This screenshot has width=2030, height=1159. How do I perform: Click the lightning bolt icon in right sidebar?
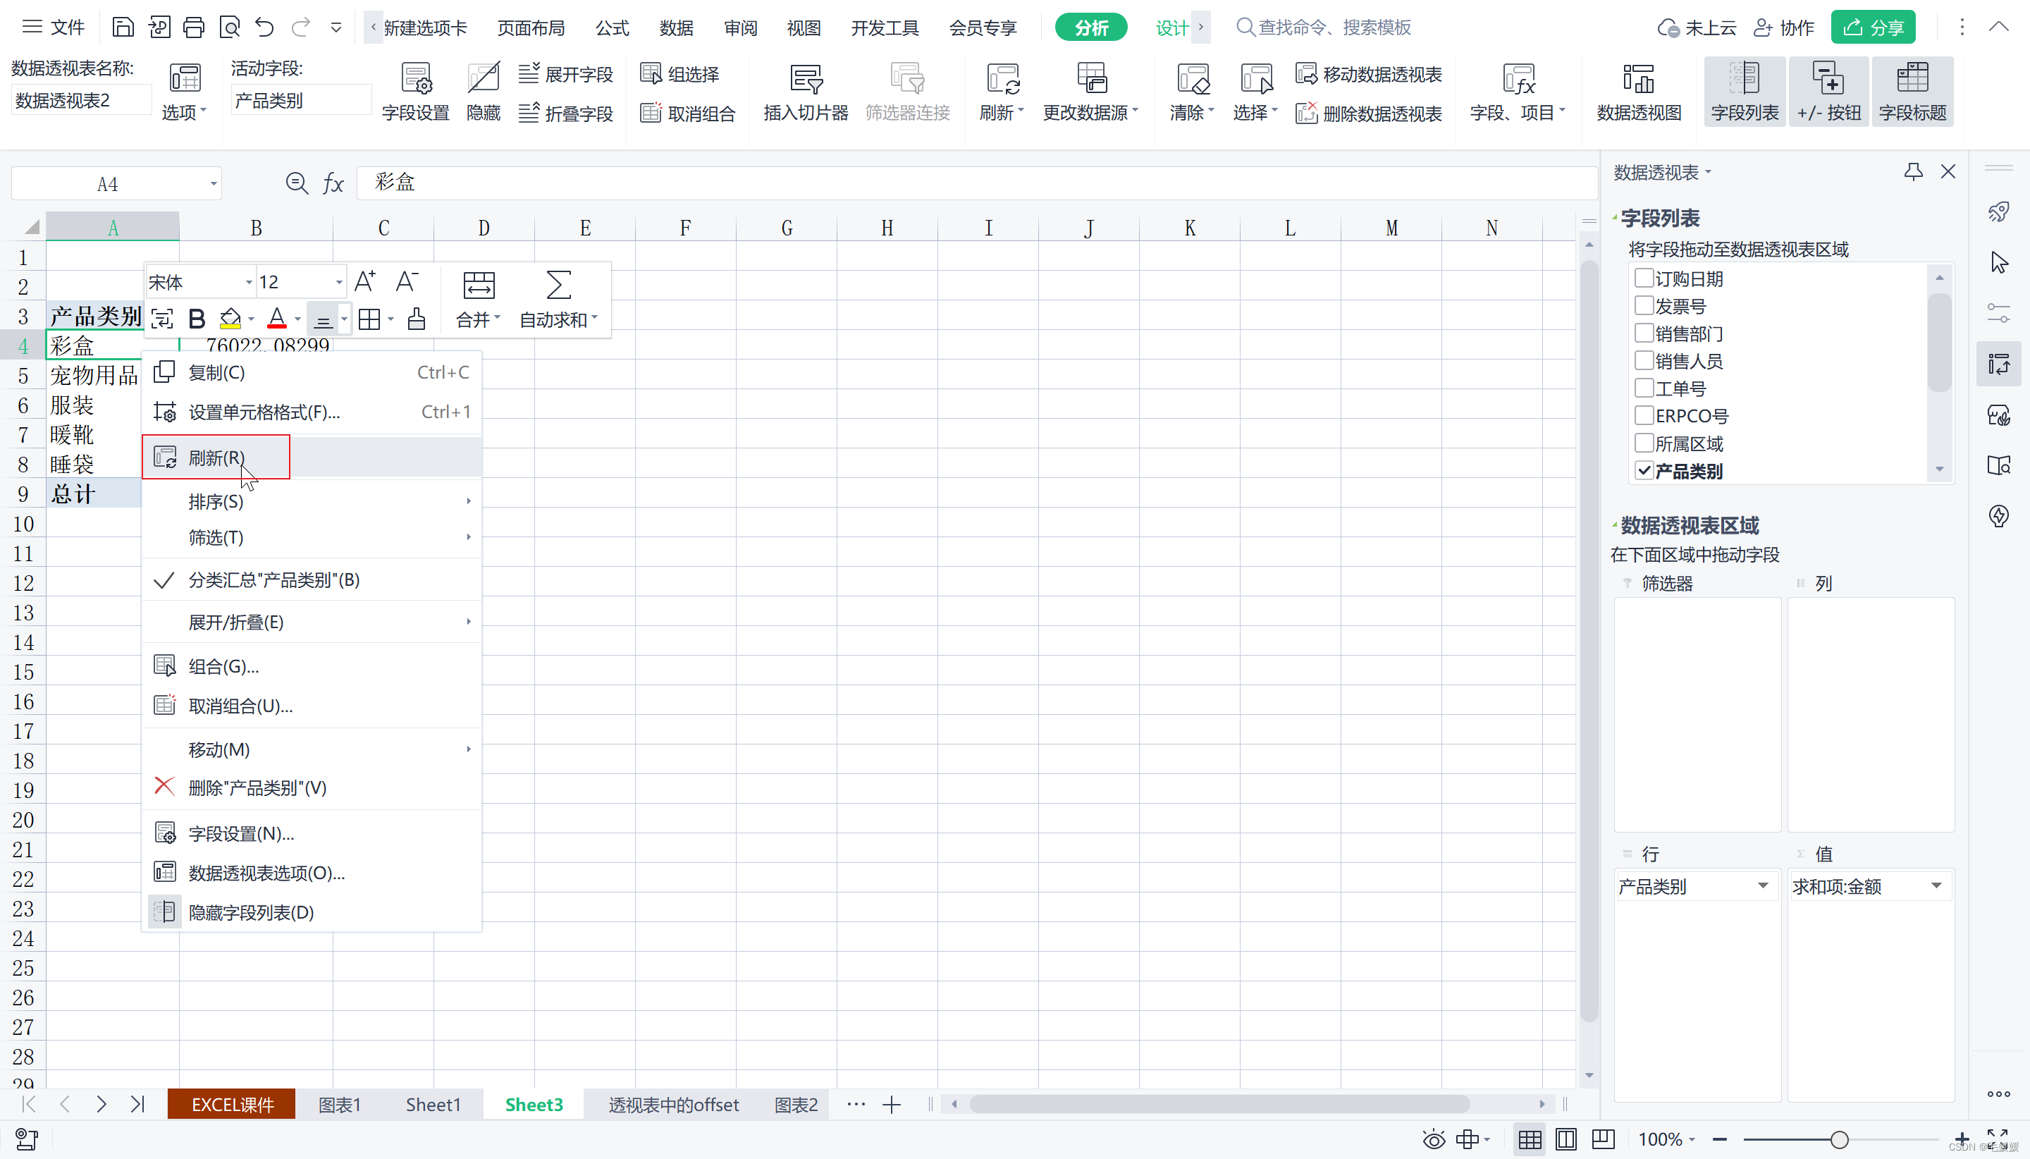[1998, 516]
